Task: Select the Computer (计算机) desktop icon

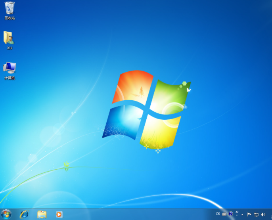Action: (10, 68)
